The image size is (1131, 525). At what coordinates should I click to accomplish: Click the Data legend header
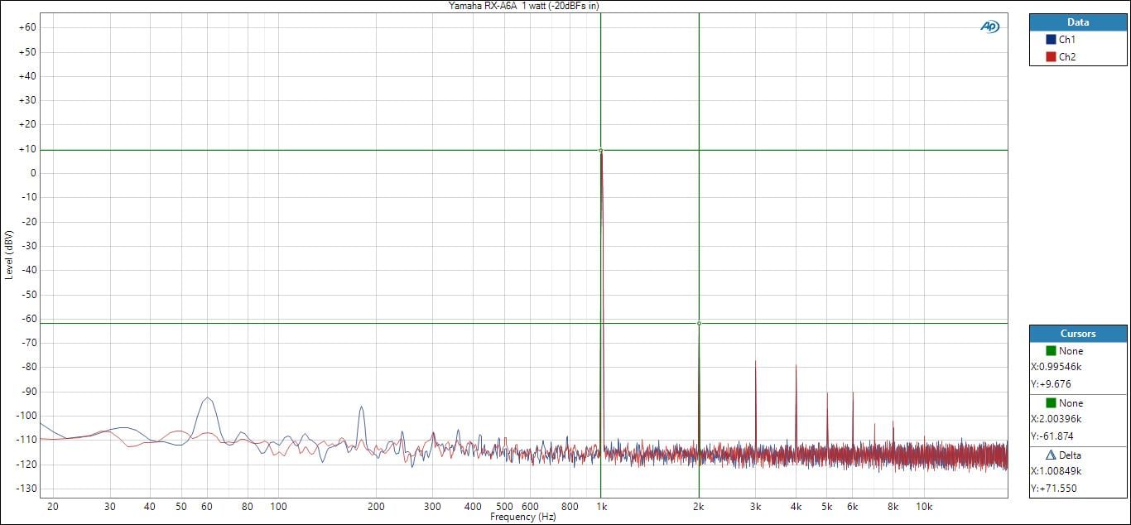coord(1077,22)
